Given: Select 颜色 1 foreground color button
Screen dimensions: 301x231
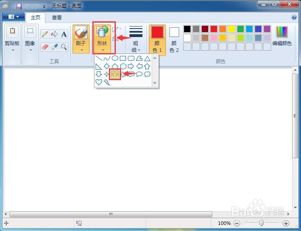Looking at the screenshot, I should click(x=157, y=40).
